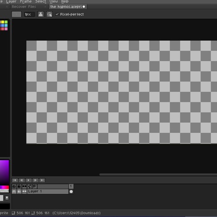
Task: Toggle continuous cels for all layers in header
Action: pos(24,186)
